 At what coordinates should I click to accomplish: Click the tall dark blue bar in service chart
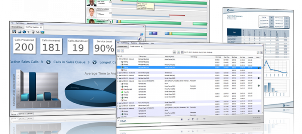coord(32,86)
